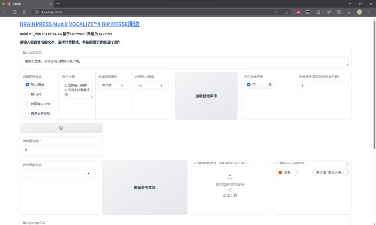The width and height of the screenshot is (376, 225).
Task: Open the BRAINPRESS link
Action: point(35,24)
